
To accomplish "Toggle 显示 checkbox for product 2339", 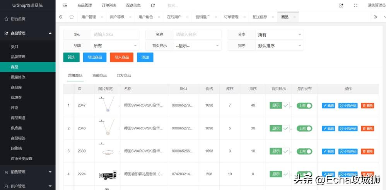I will tap(279, 151).
